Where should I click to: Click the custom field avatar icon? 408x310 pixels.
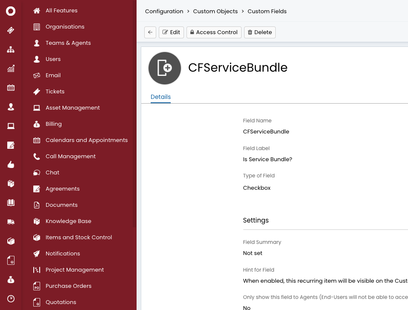click(x=165, y=68)
